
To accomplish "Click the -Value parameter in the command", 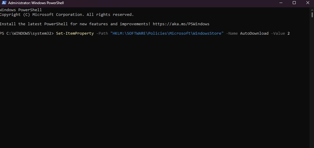I will (x=278, y=33).
